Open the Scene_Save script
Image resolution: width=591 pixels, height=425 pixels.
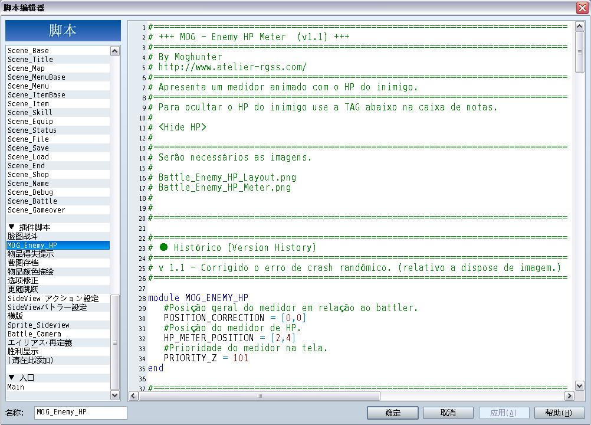[58, 148]
